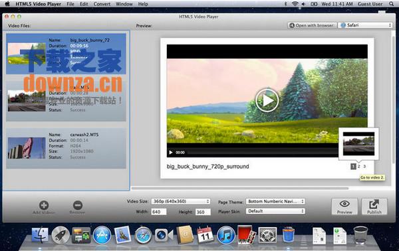The width and height of the screenshot is (399, 251).
Task: Click the Bluetooth menu bar icon
Action: pyautogui.click(x=286, y=4)
